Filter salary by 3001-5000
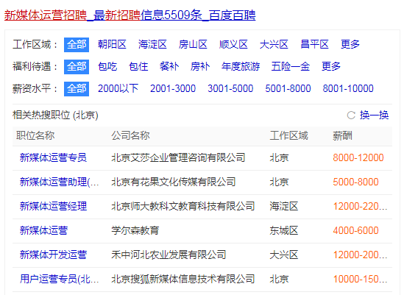Image resolution: width=404 pixels, height=295 pixels. pyautogui.click(x=230, y=88)
